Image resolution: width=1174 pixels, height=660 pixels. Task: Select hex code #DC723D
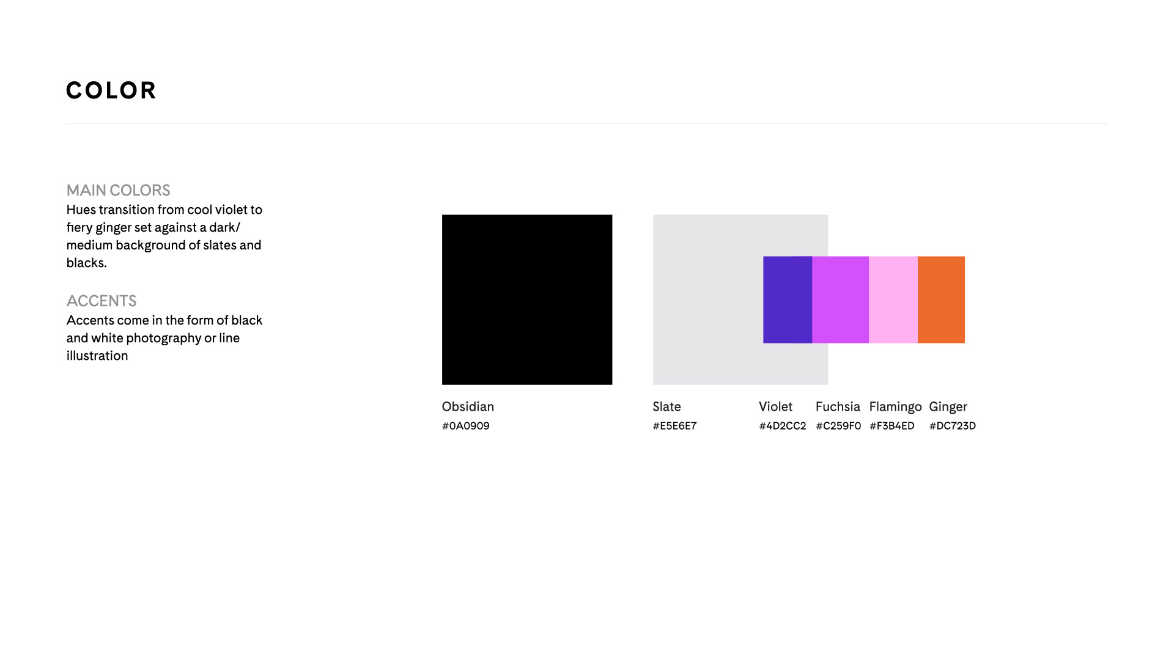(x=952, y=426)
